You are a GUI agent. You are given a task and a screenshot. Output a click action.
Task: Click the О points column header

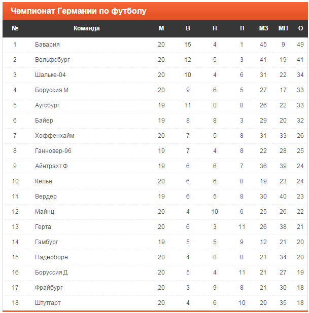point(300,28)
